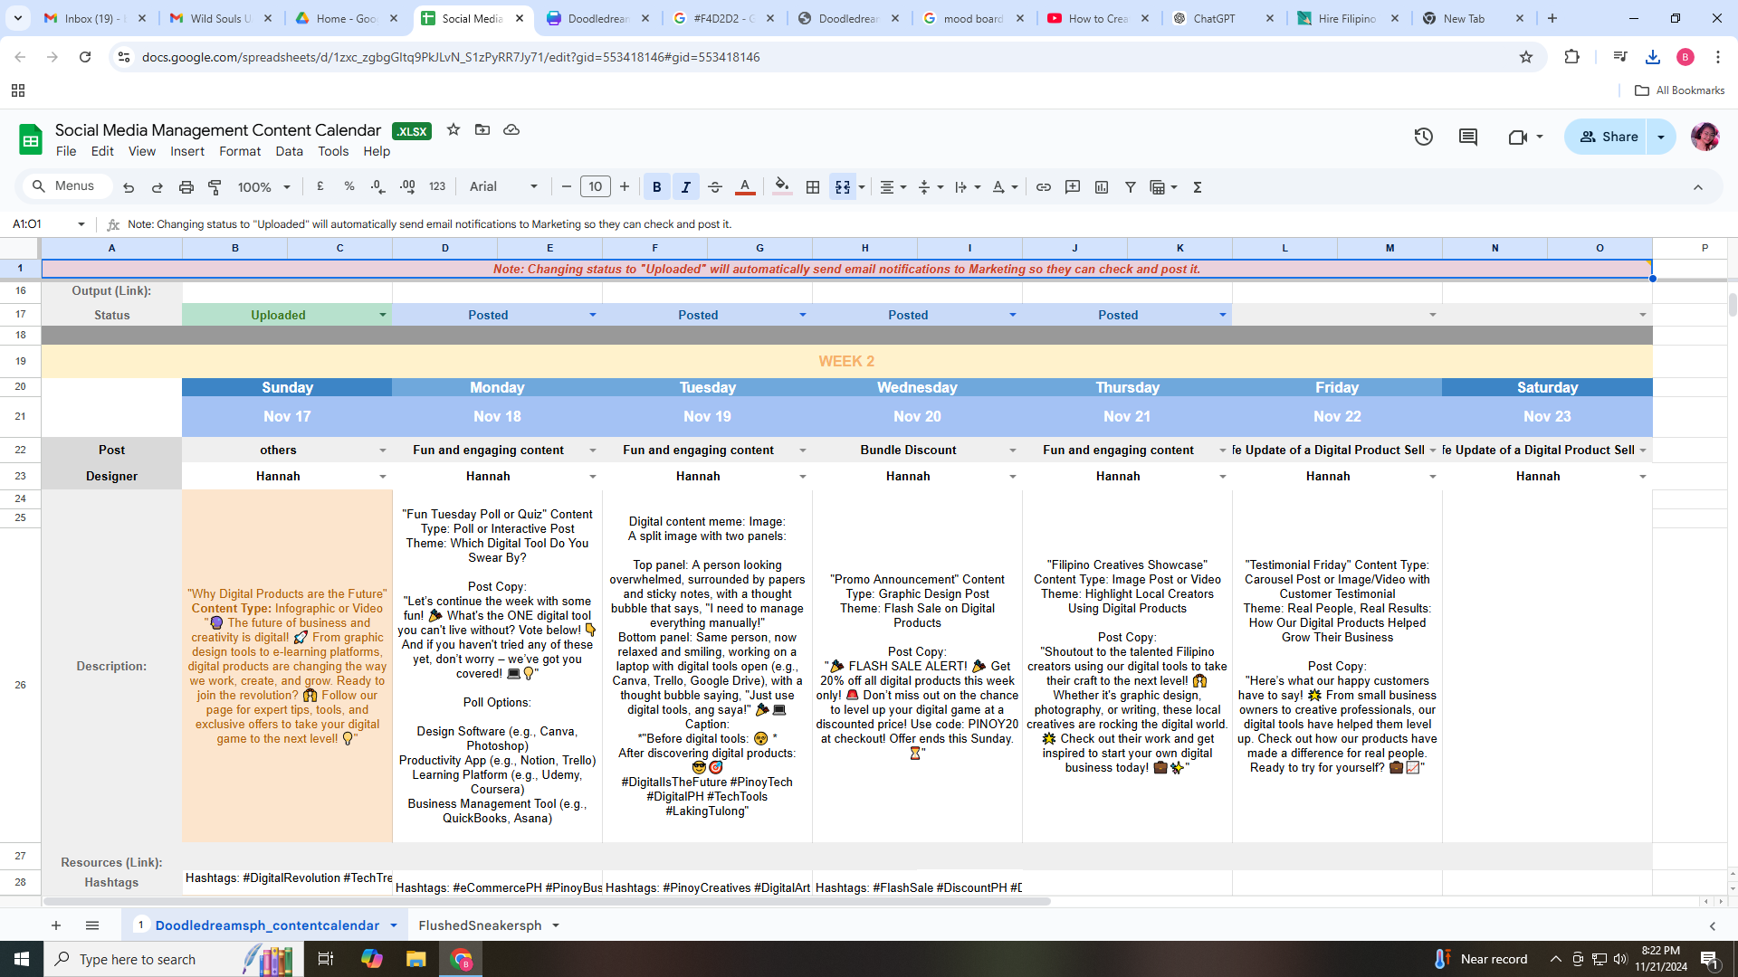Click the insert chart icon

[1102, 187]
